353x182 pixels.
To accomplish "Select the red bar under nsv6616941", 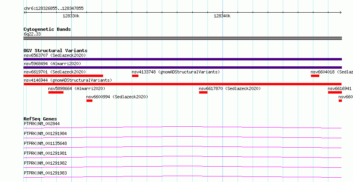I will pyautogui.click(x=335, y=92).
